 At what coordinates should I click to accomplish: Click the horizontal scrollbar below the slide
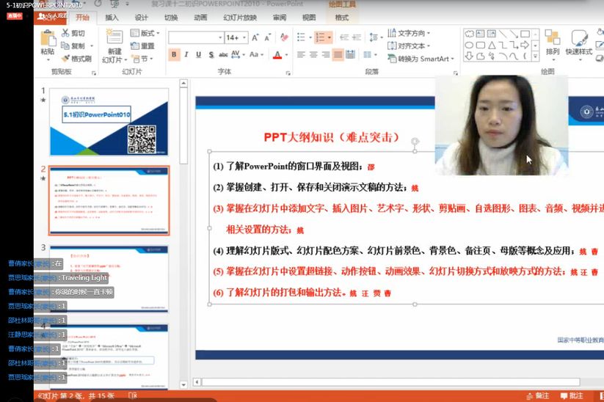390,382
